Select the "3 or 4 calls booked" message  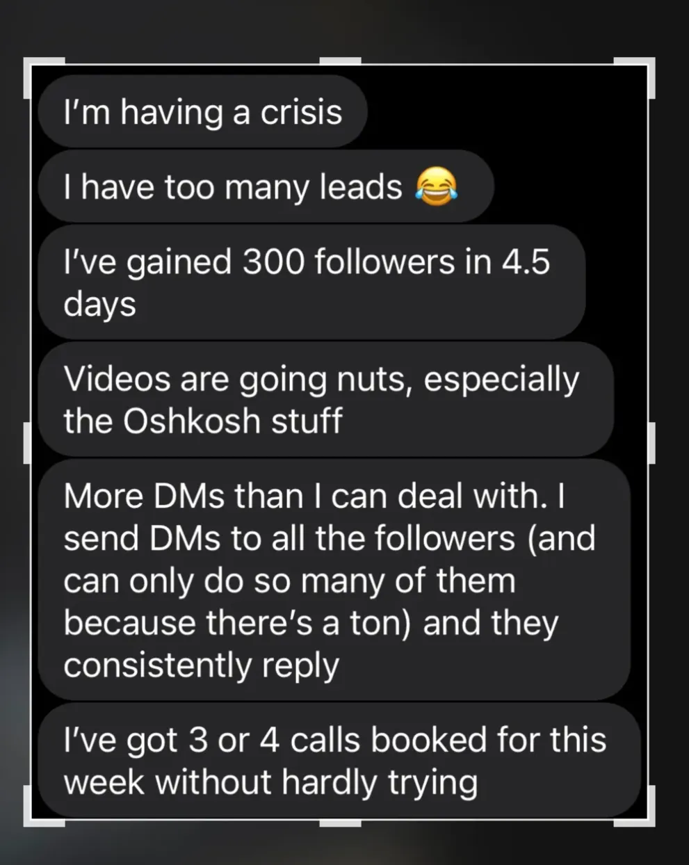click(339, 761)
